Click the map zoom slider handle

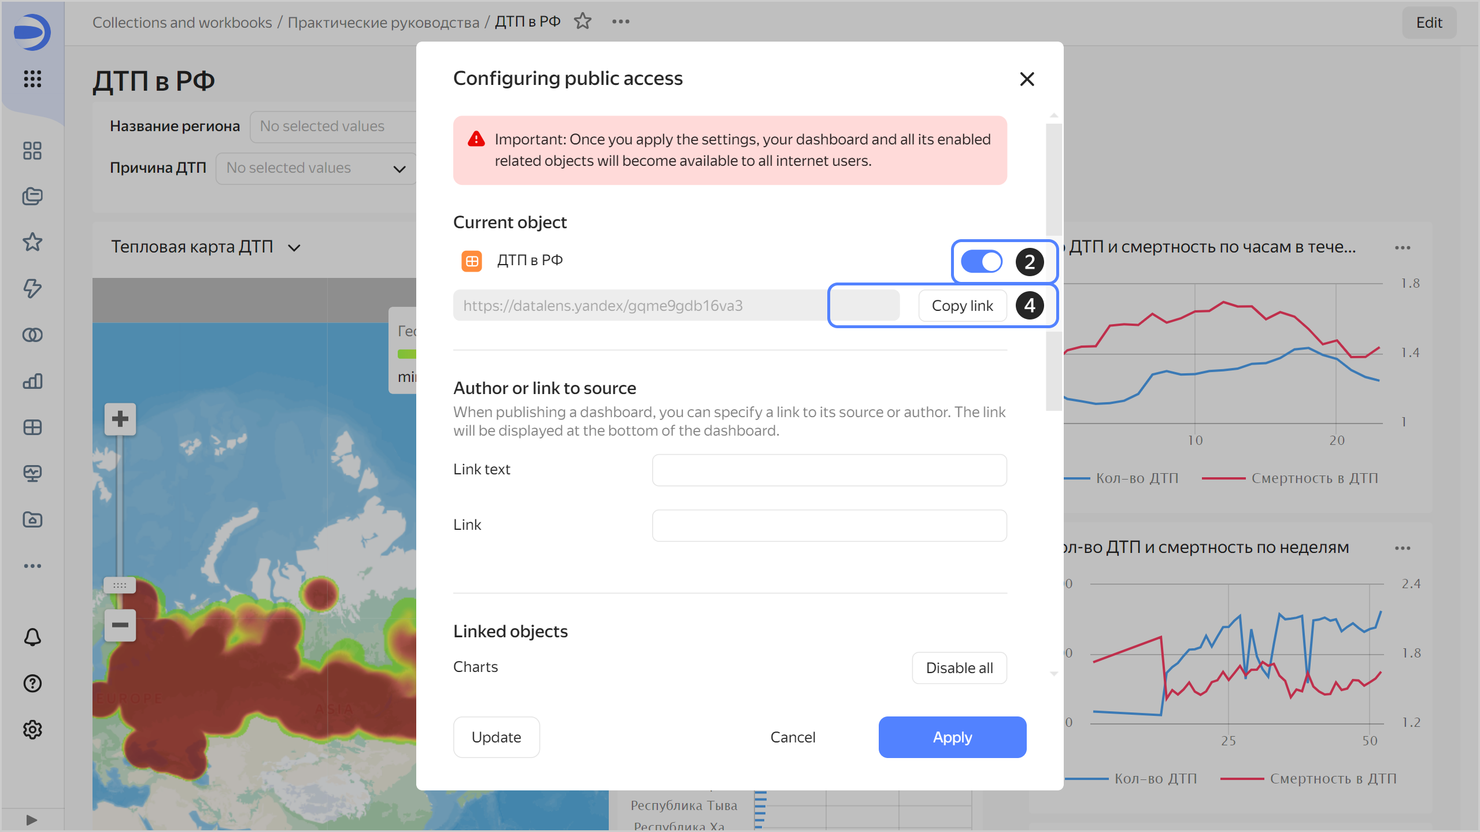[x=120, y=585]
